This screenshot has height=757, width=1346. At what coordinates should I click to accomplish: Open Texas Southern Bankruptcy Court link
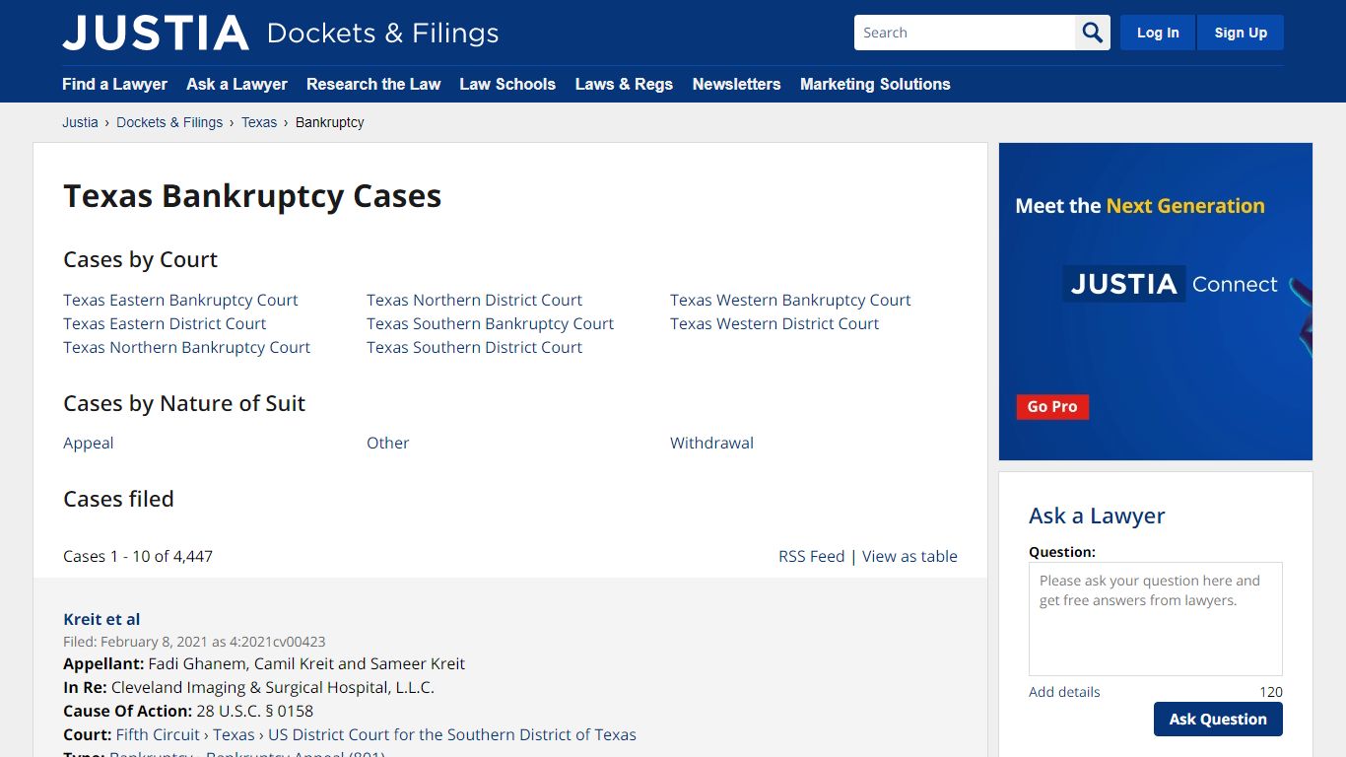490,323
